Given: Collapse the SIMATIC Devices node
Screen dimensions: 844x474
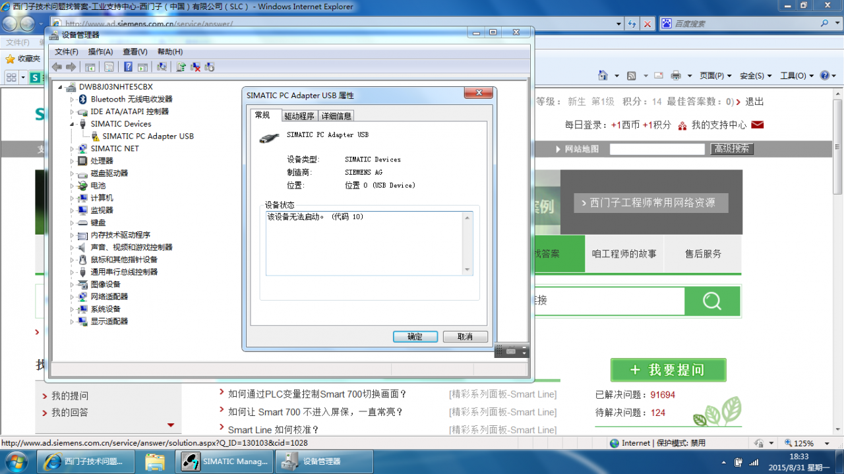Looking at the screenshot, I should click(73, 124).
